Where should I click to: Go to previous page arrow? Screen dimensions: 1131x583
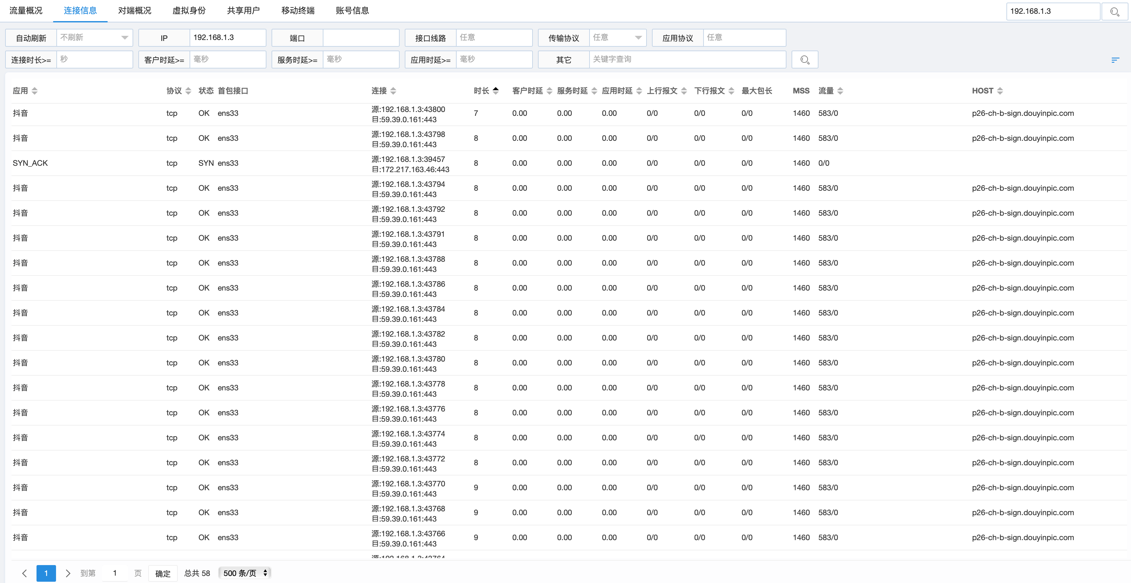point(25,573)
